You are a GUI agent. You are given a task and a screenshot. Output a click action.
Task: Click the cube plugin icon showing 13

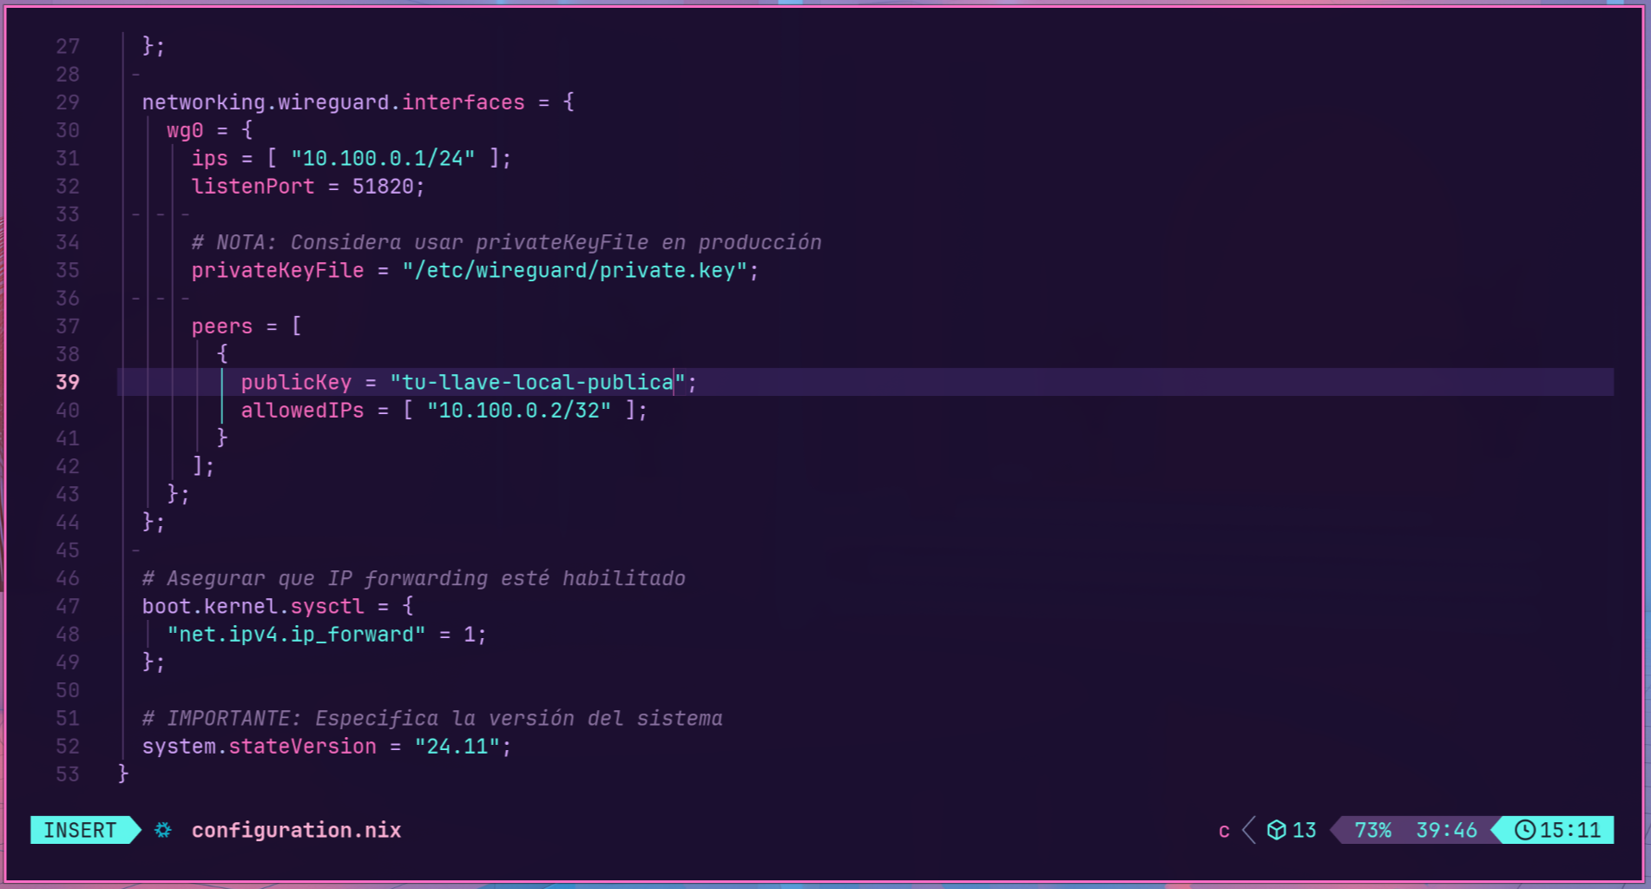click(1292, 830)
